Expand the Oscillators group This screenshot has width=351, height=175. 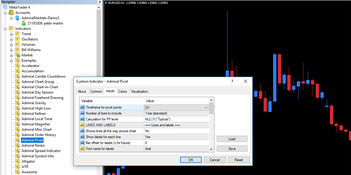pos(11,40)
